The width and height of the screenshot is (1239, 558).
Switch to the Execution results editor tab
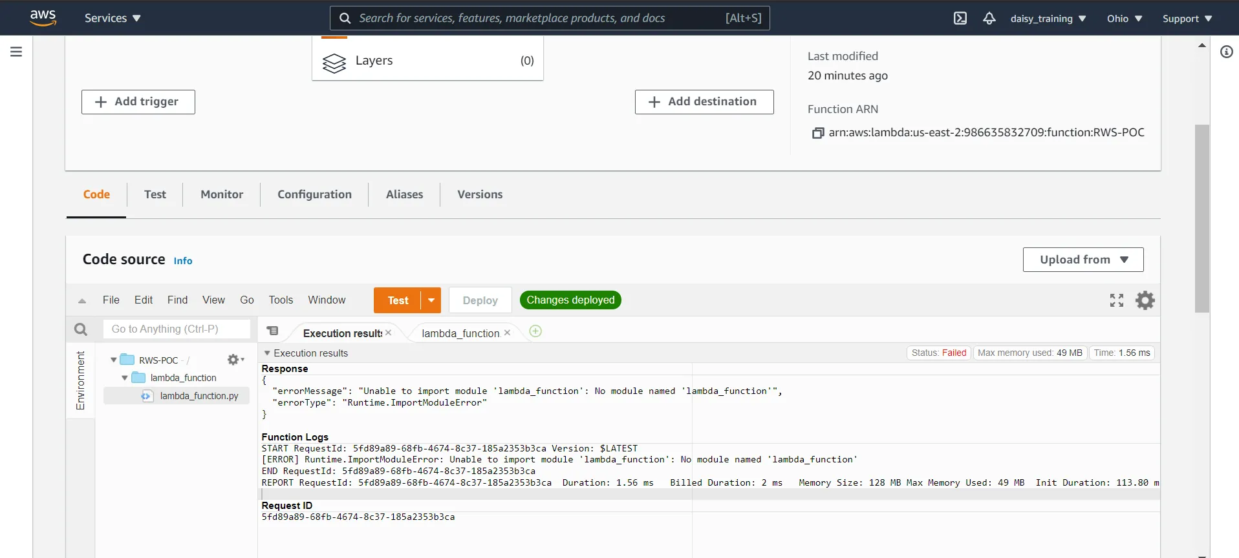(343, 333)
